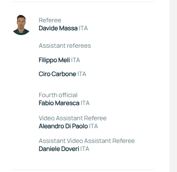Open Davide Massa's referee portrait photo
The image size is (177, 172).
(x=21, y=25)
